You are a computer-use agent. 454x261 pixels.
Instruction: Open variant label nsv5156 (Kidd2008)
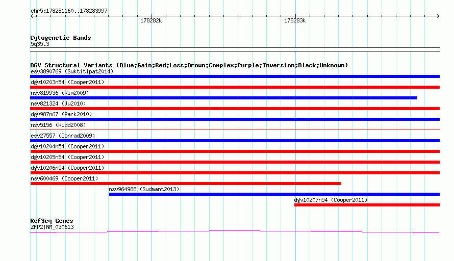coord(58,125)
